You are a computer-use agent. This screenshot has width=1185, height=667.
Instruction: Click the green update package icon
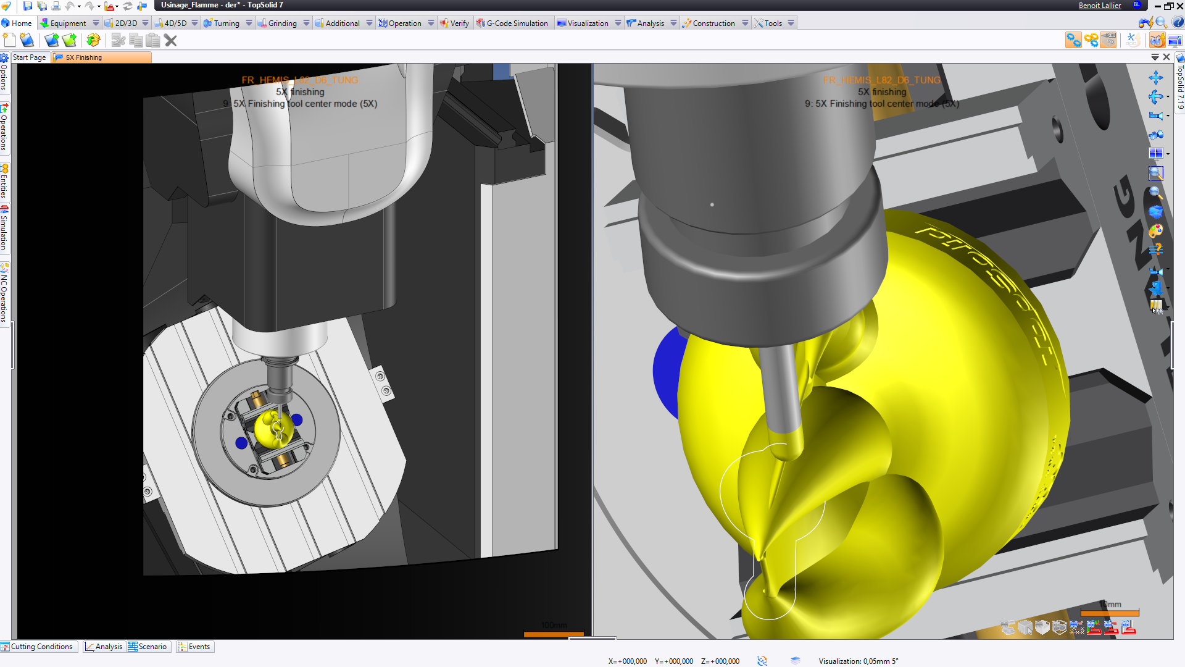pyautogui.click(x=93, y=40)
